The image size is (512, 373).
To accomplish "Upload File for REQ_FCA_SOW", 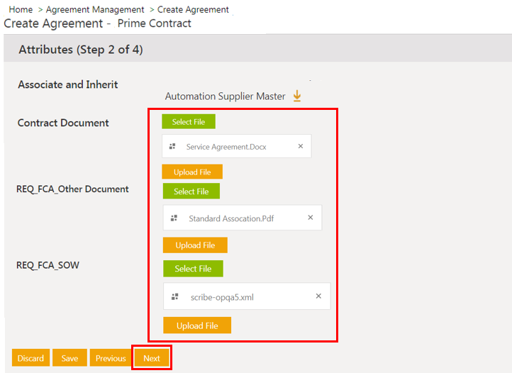I will click(x=197, y=325).
